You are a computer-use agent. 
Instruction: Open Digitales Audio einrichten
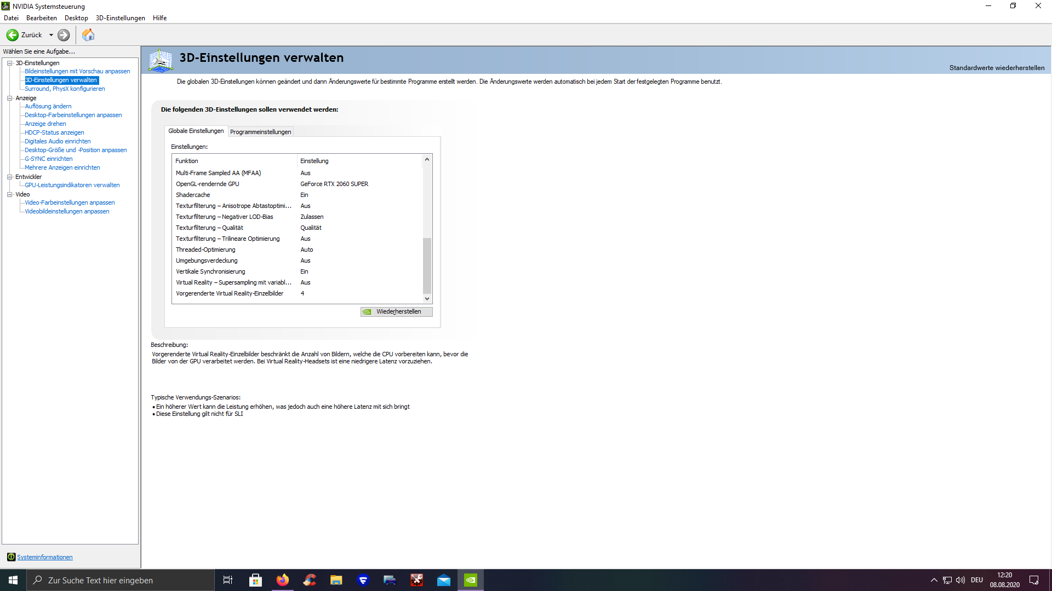click(58, 141)
